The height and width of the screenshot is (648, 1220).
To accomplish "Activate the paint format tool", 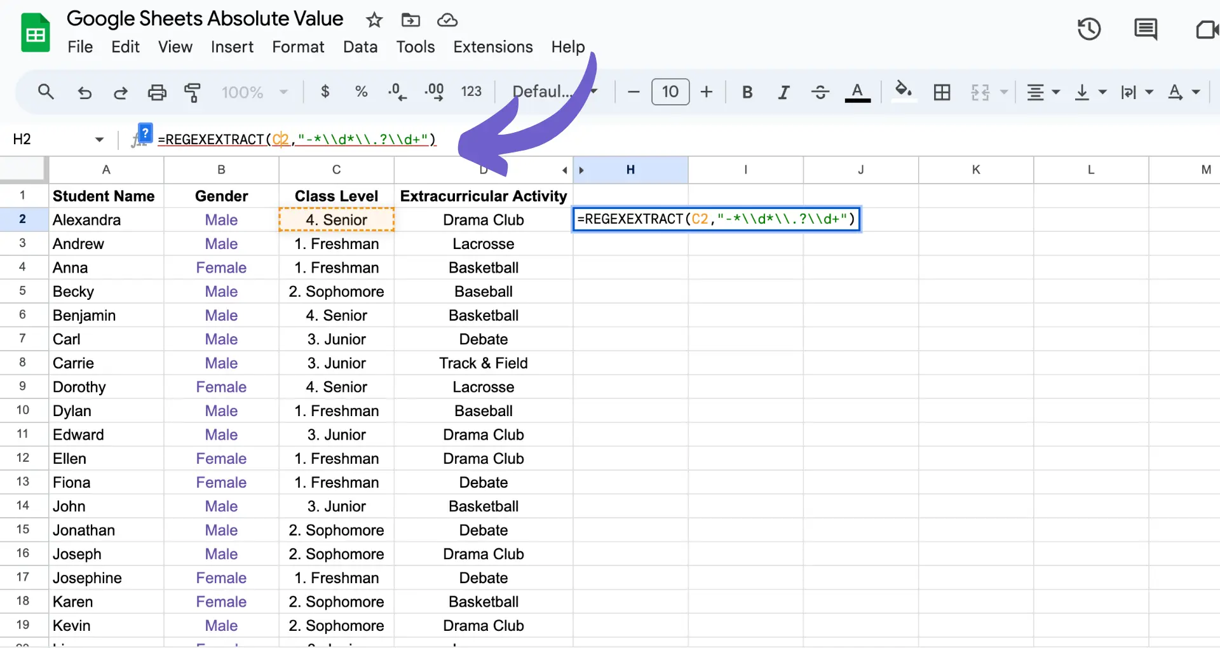I will coord(193,93).
